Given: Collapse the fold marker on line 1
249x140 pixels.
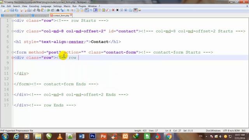Looking at the screenshot, I should click(x=12, y=21).
